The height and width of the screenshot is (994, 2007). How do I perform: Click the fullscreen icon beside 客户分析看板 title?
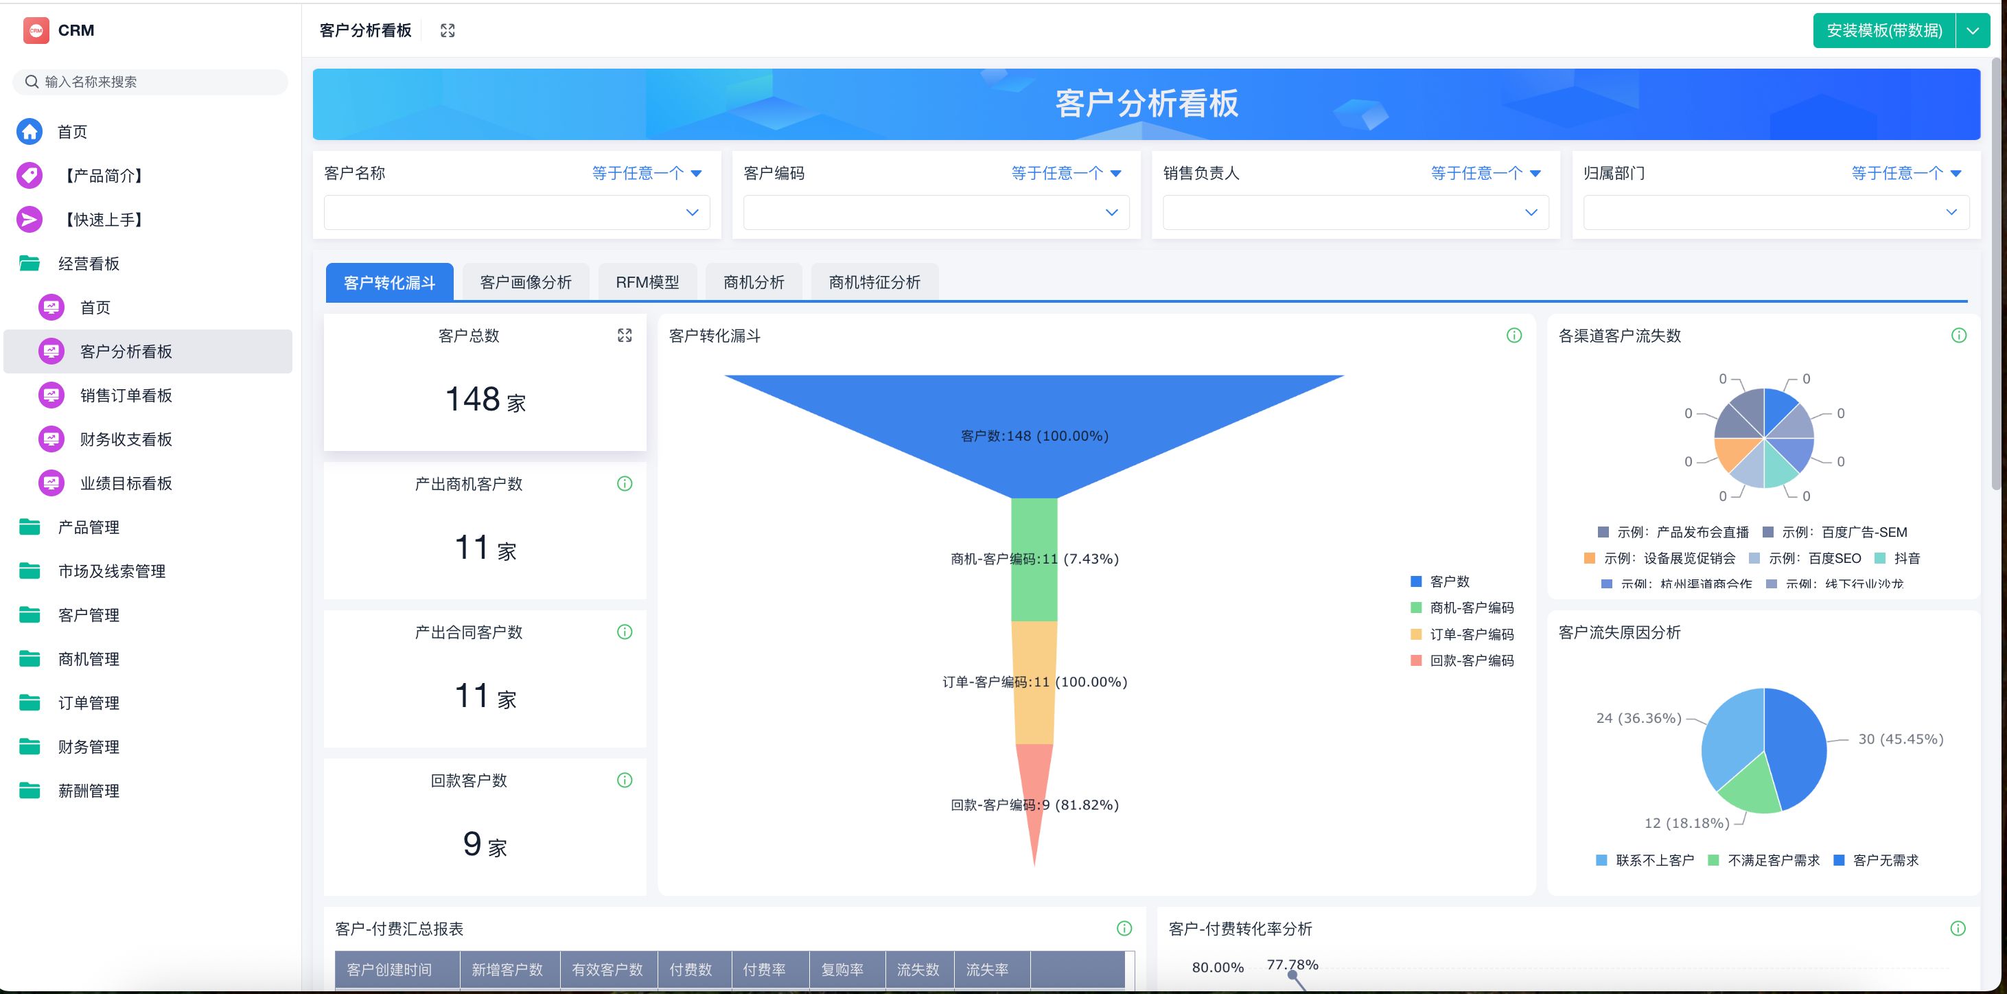448,30
